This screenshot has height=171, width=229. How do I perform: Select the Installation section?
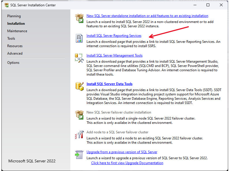point(16,24)
